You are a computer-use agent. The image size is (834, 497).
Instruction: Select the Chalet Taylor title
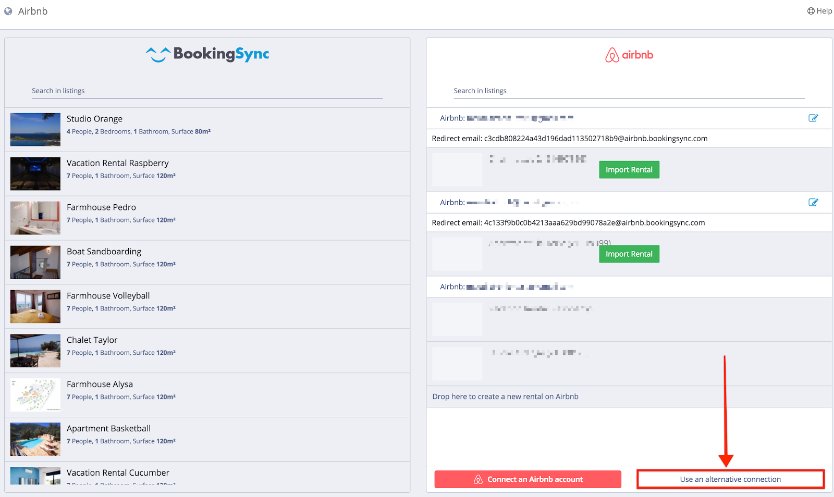tap(92, 340)
